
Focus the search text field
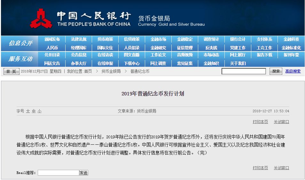coord(244,71)
